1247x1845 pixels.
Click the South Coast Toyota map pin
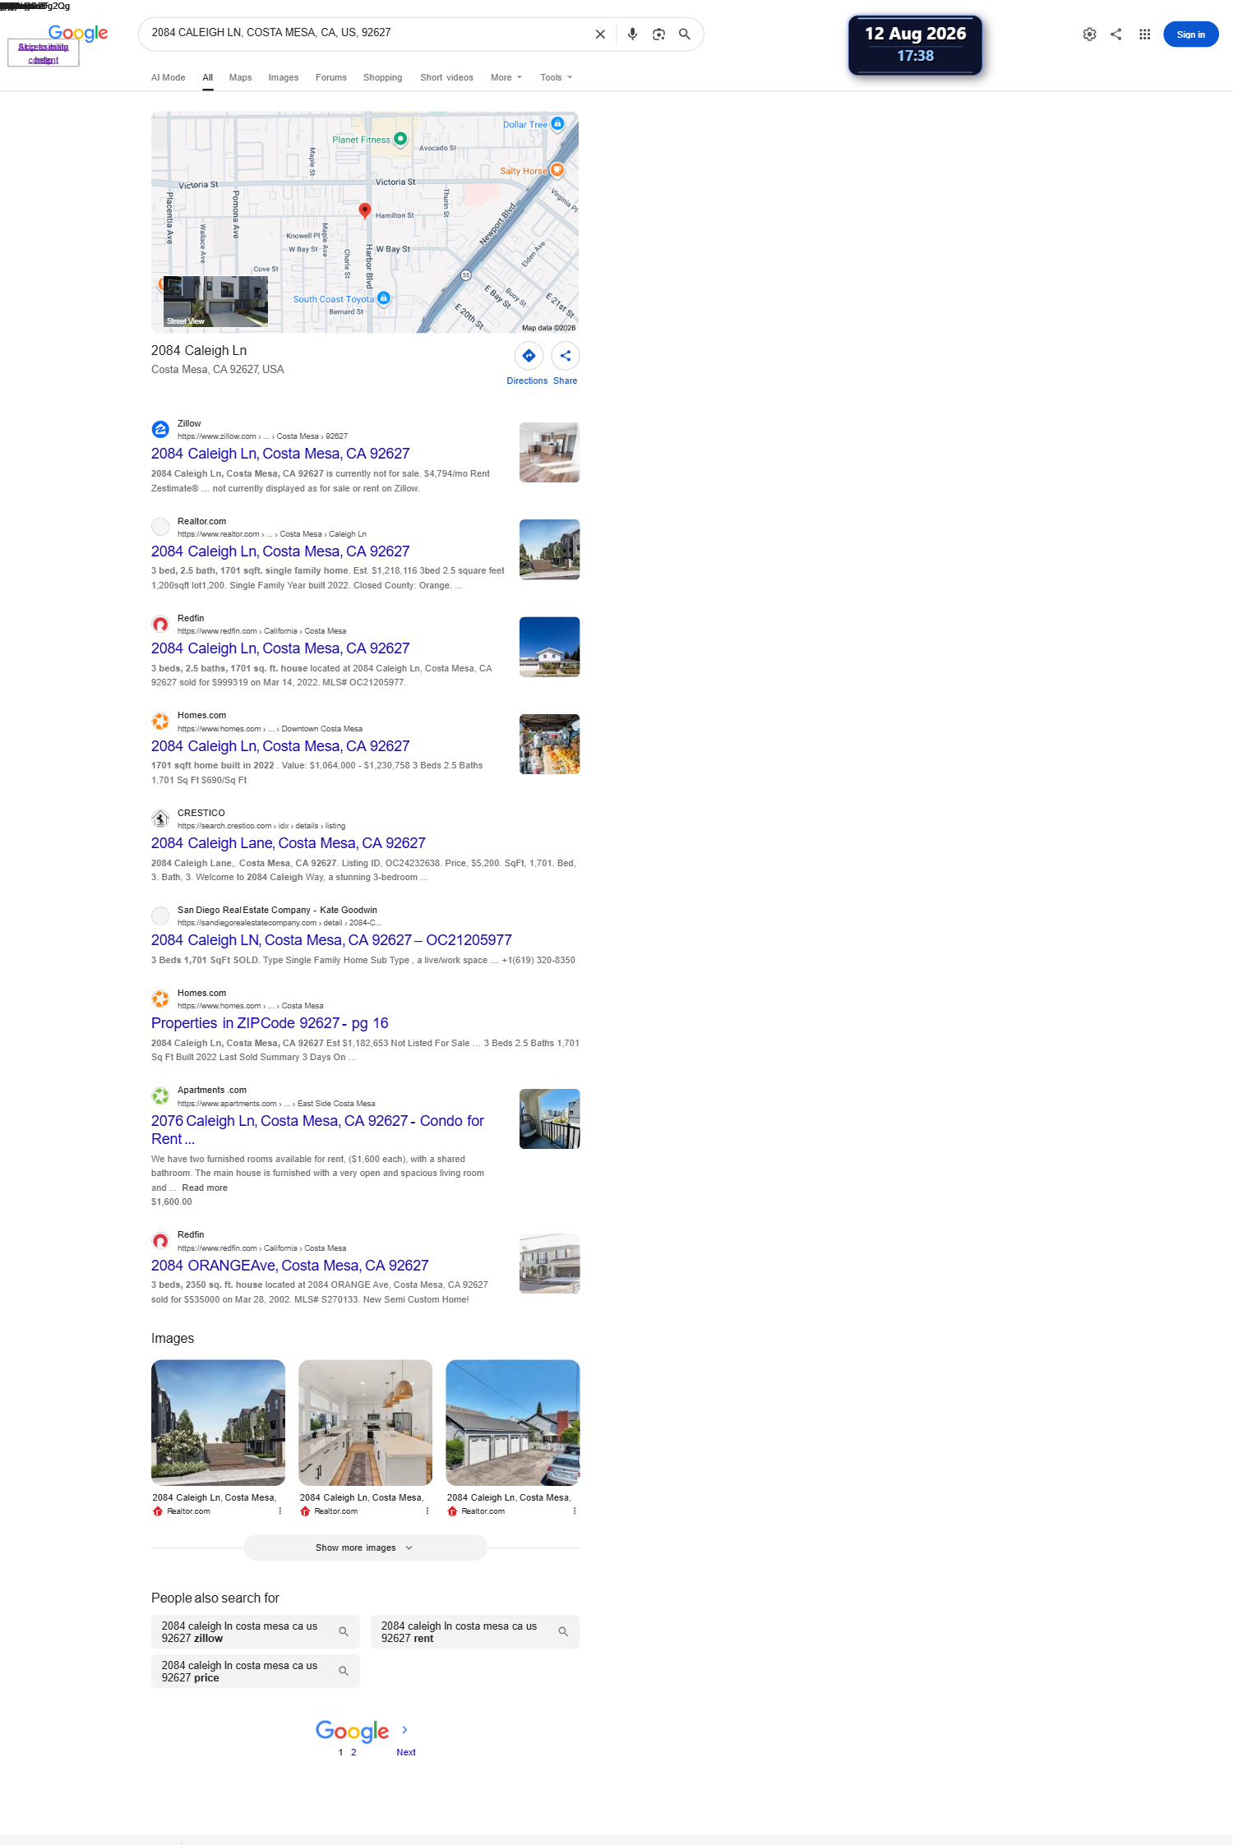pyautogui.click(x=383, y=298)
